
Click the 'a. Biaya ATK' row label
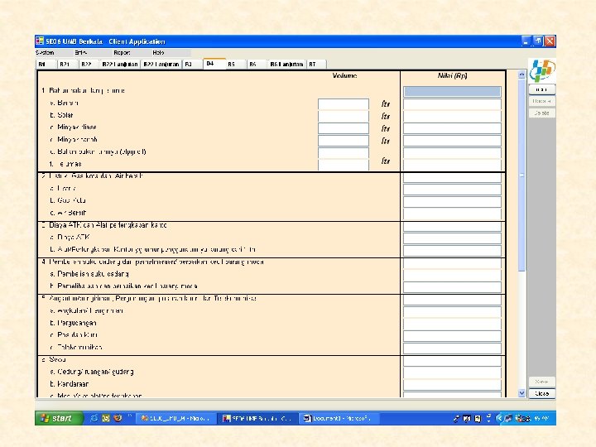[x=70, y=238]
